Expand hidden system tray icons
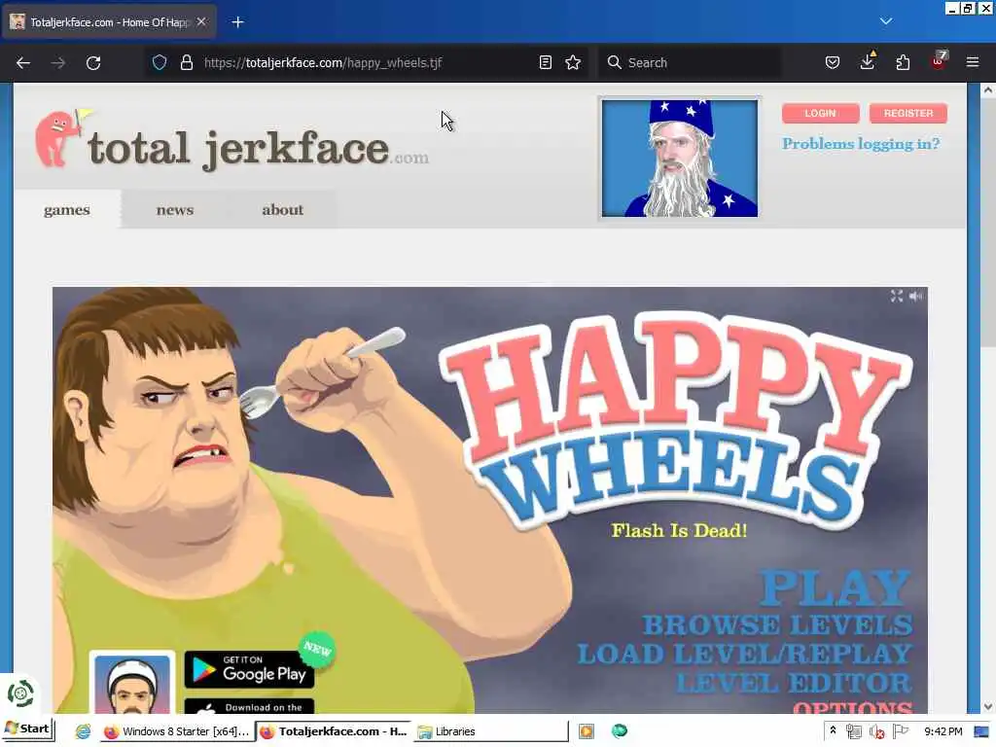 click(x=833, y=731)
